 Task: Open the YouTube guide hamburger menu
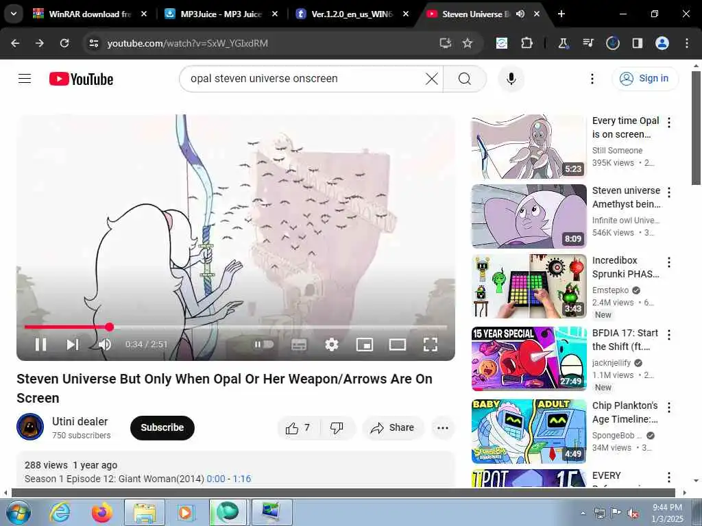25,79
